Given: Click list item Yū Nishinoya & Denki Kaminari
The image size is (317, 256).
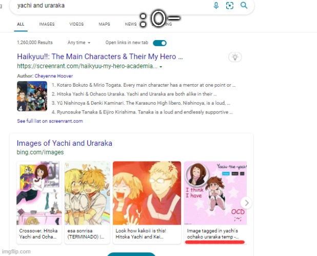Looking at the screenshot, I should [141, 103].
